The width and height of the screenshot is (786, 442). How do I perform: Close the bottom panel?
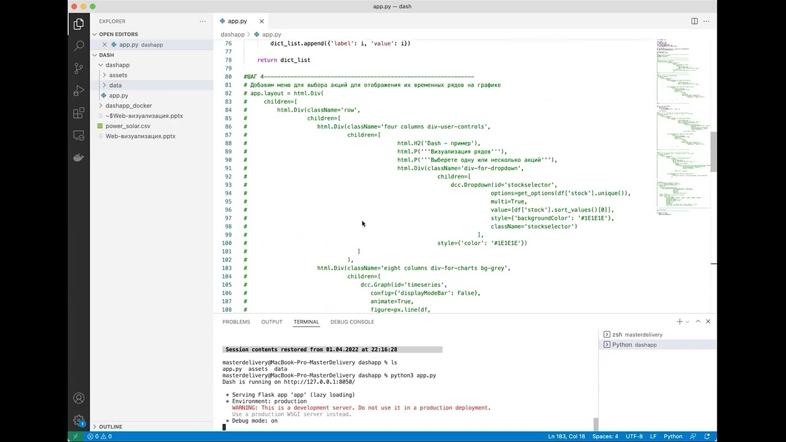[708, 322]
